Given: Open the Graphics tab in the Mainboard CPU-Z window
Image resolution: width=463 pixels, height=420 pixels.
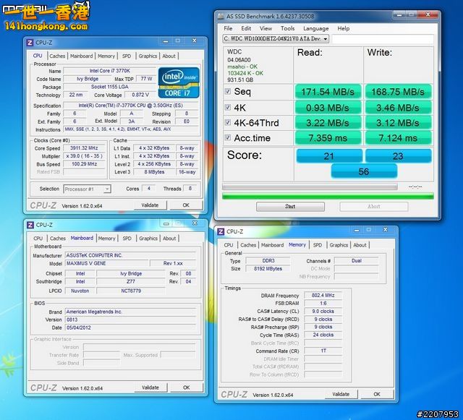Looking at the screenshot, I should click(148, 238).
